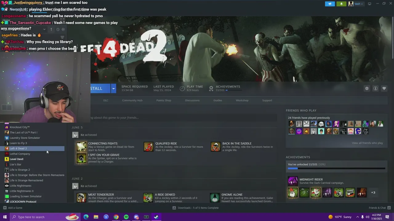Switch to Big Picture mode monitor icon

[x=369, y=4]
